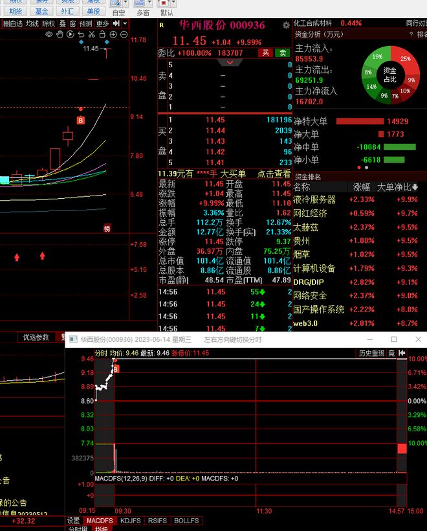Expand the 多窗 dropdown arrow
Image resolution: width=427 pixels, height=531 pixels.
[x=149, y=3]
